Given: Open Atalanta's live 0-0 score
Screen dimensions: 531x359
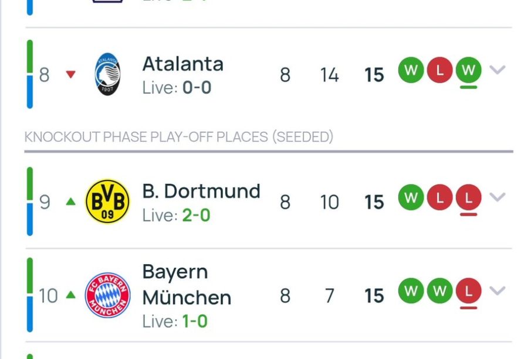Looking at the screenshot, I should (197, 87).
